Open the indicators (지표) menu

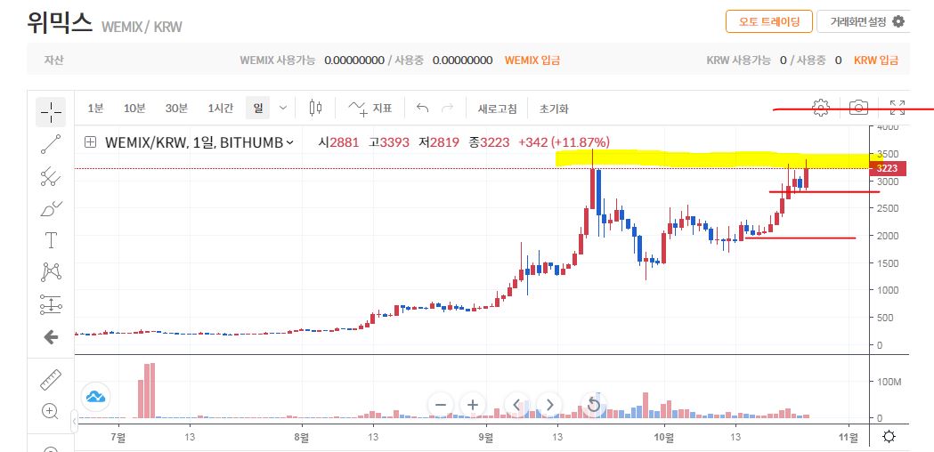coord(370,109)
